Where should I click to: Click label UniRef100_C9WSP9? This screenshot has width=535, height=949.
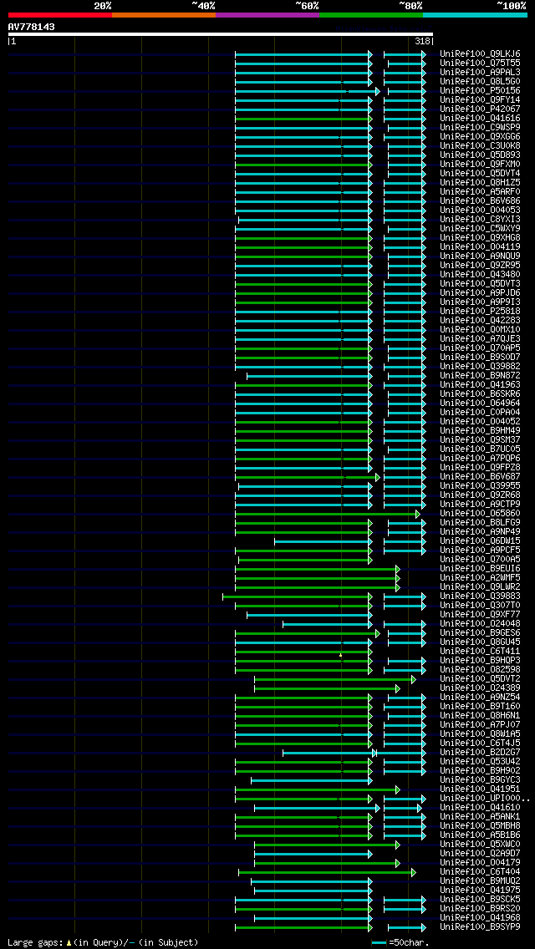coord(480,127)
